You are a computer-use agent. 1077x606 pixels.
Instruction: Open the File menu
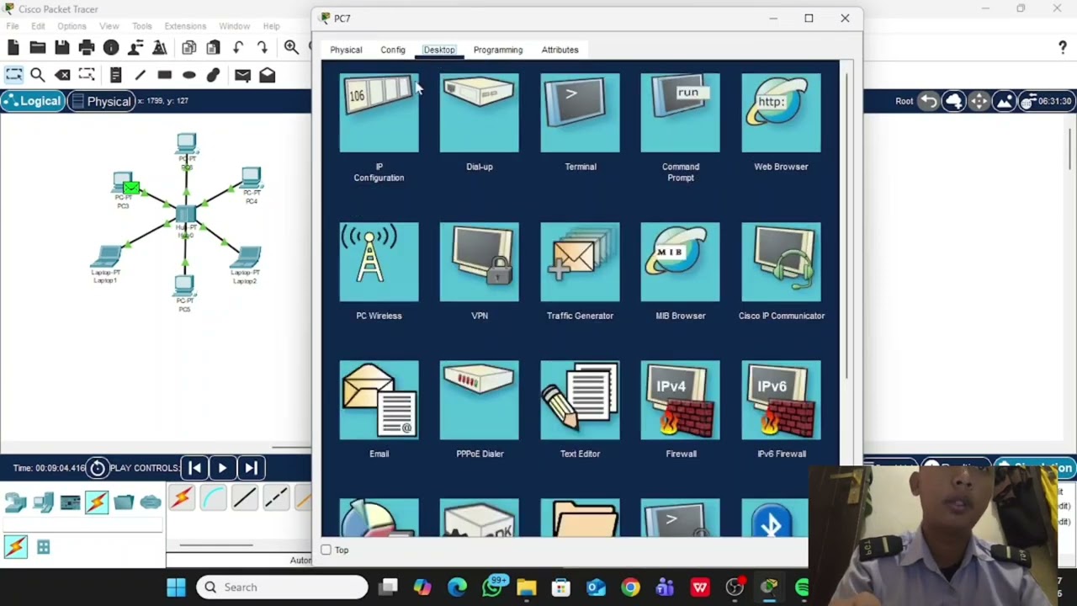click(13, 26)
